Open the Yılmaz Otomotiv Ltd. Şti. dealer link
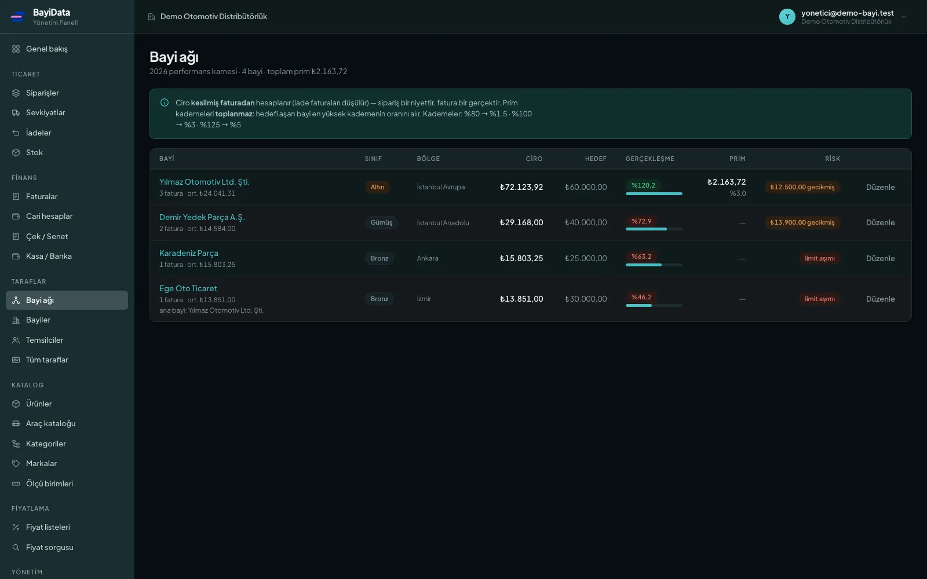Image resolution: width=927 pixels, height=579 pixels. click(x=205, y=182)
